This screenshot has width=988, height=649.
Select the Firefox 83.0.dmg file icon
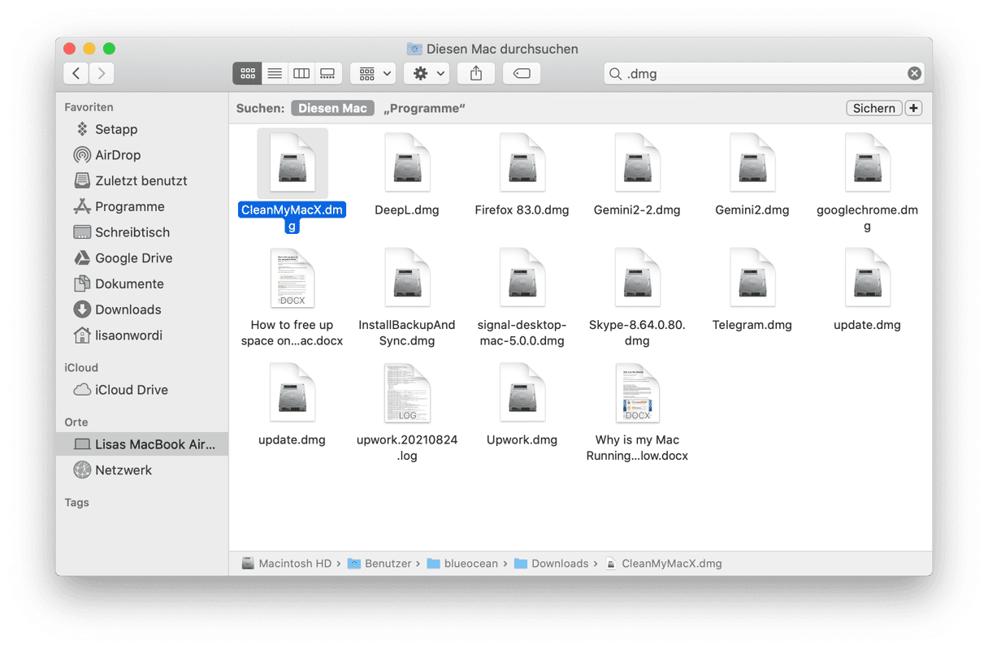coord(522,163)
